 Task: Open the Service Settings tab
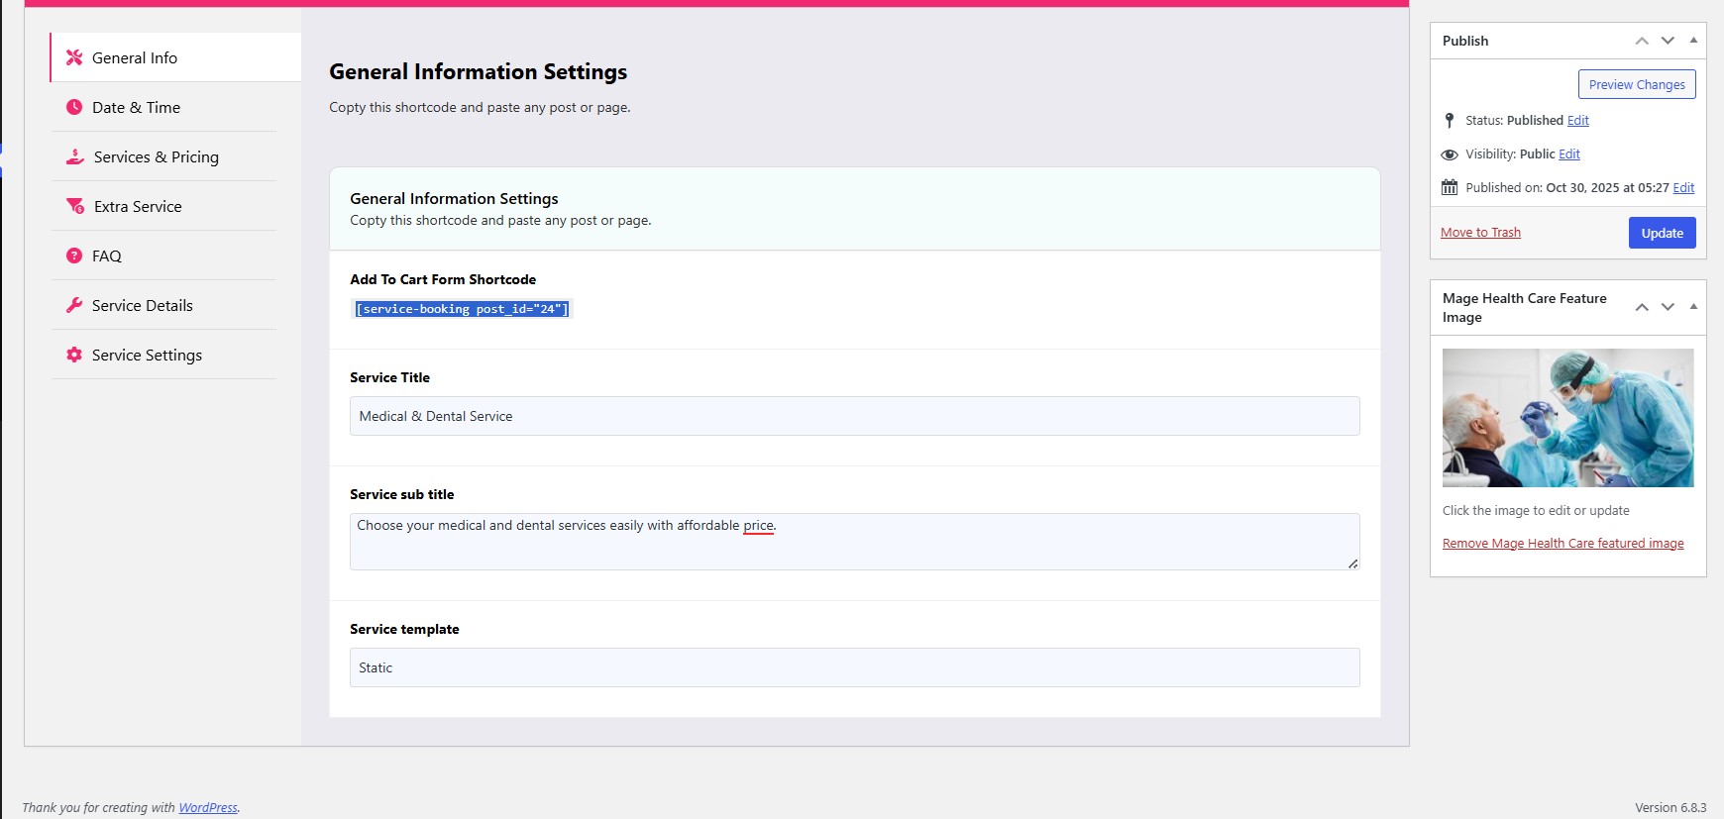pos(147,355)
